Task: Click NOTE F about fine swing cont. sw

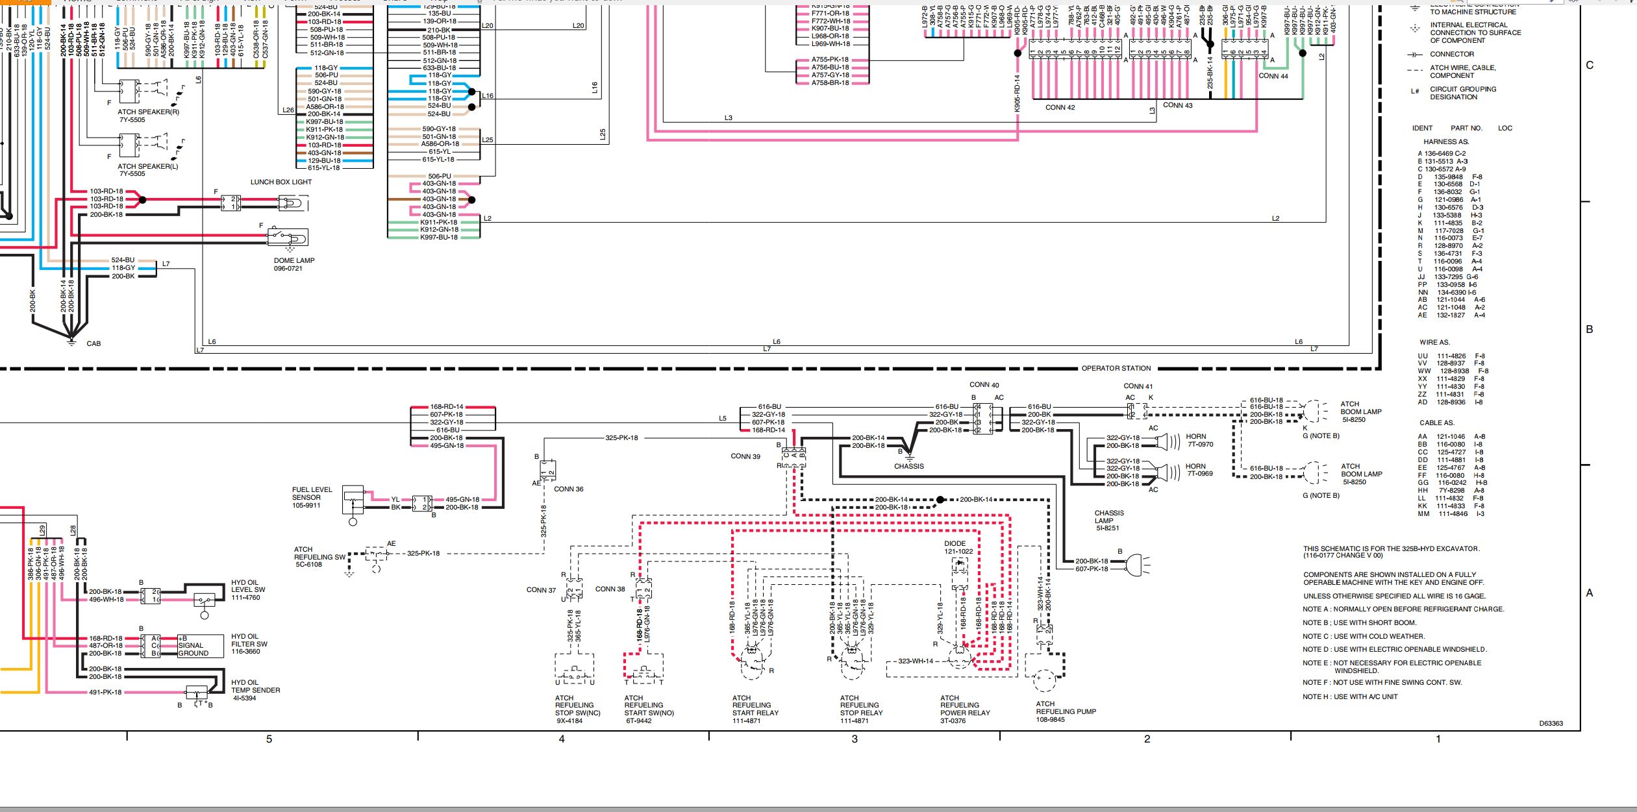Action: [x=1383, y=682]
